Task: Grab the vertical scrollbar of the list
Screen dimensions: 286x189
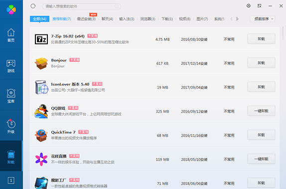Action: click(x=283, y=33)
